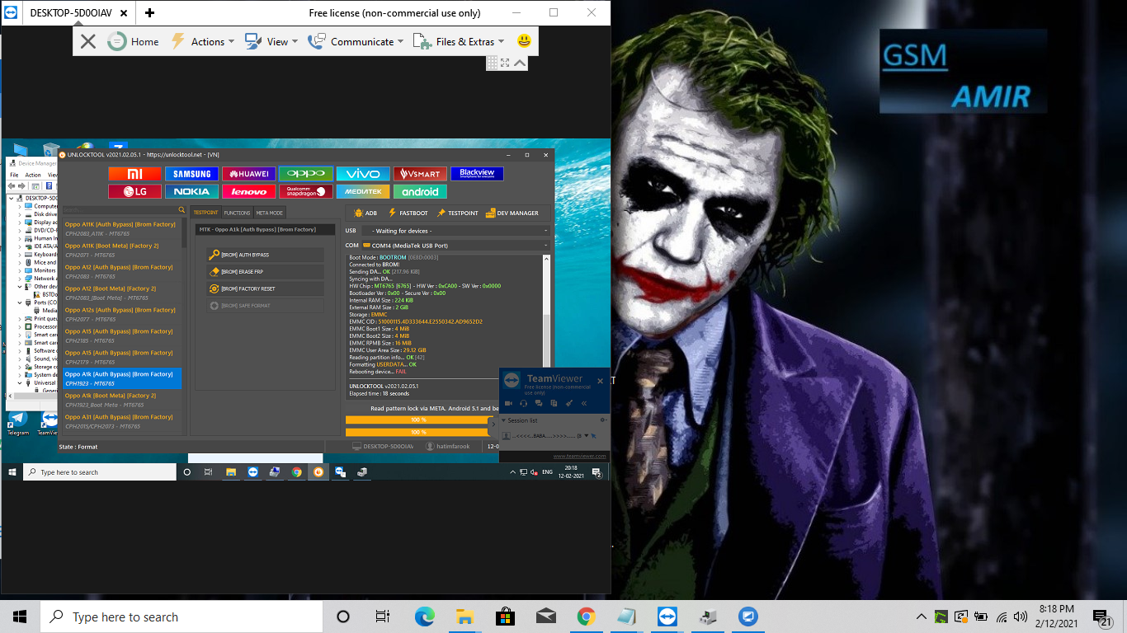The image size is (1127, 633).
Task: Click the [BROM] AUTH BYPASS button
Action: coord(266,255)
